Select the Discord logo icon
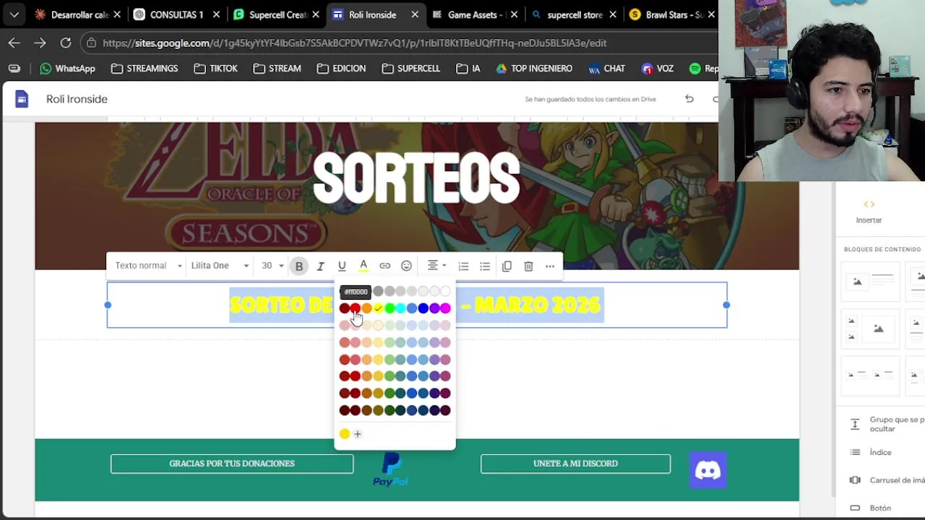 pyautogui.click(x=707, y=470)
